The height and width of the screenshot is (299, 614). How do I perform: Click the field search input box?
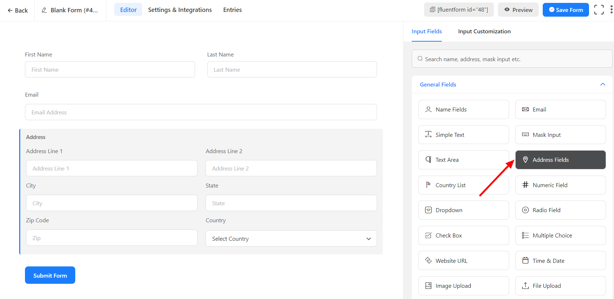coord(512,59)
